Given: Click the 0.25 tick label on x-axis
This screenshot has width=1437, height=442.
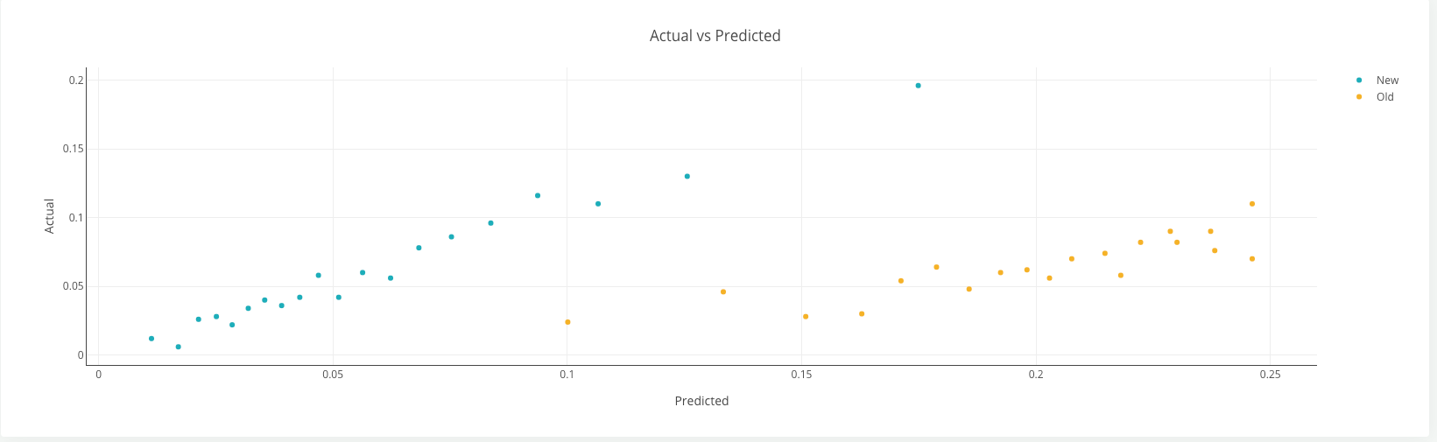Looking at the screenshot, I should (x=1270, y=375).
